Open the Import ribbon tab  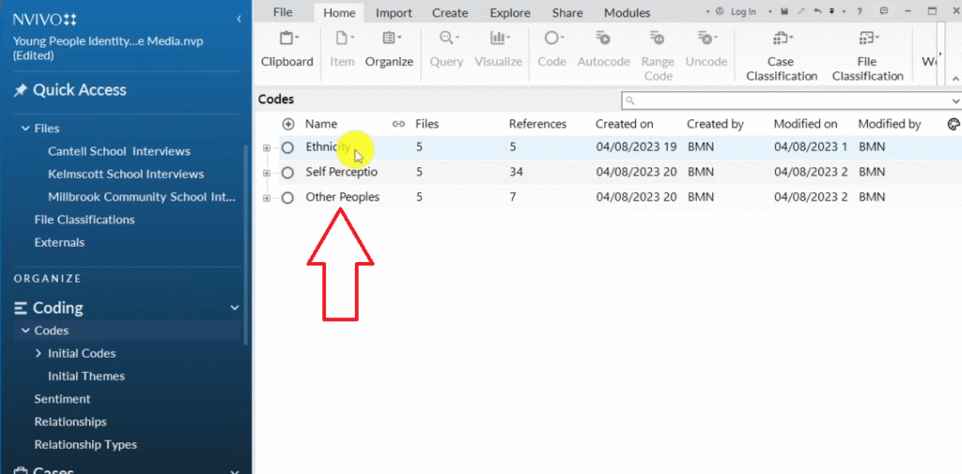[x=394, y=13]
